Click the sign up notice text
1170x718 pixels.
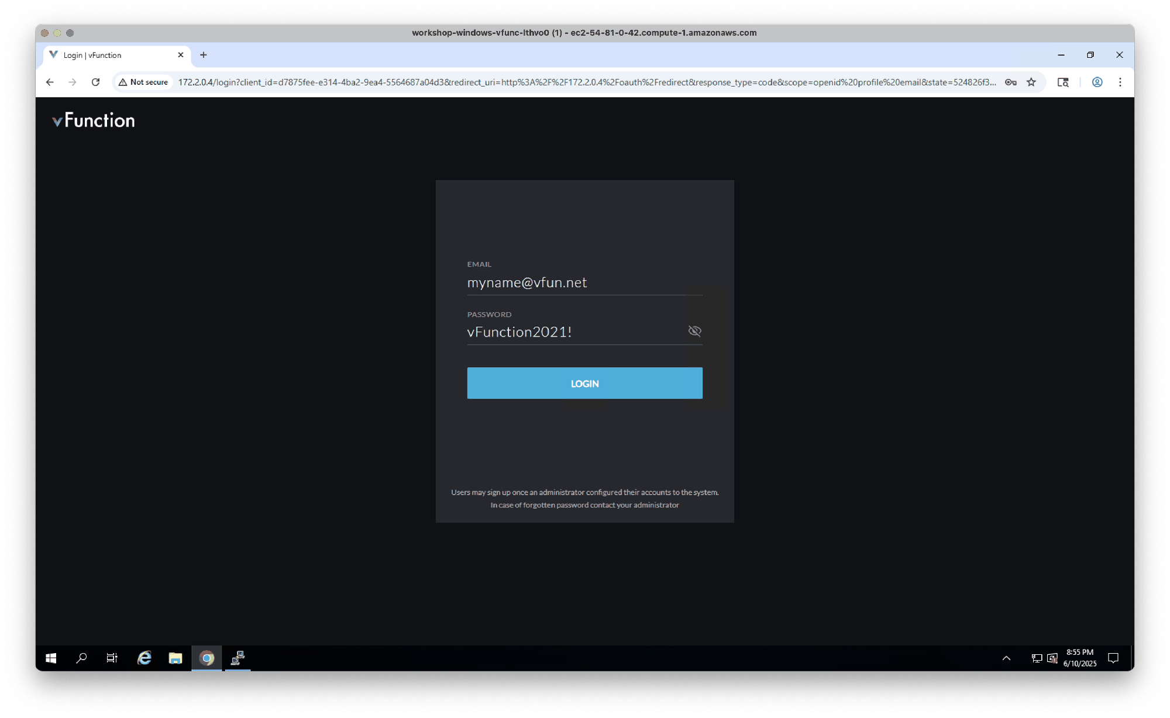tap(584, 492)
